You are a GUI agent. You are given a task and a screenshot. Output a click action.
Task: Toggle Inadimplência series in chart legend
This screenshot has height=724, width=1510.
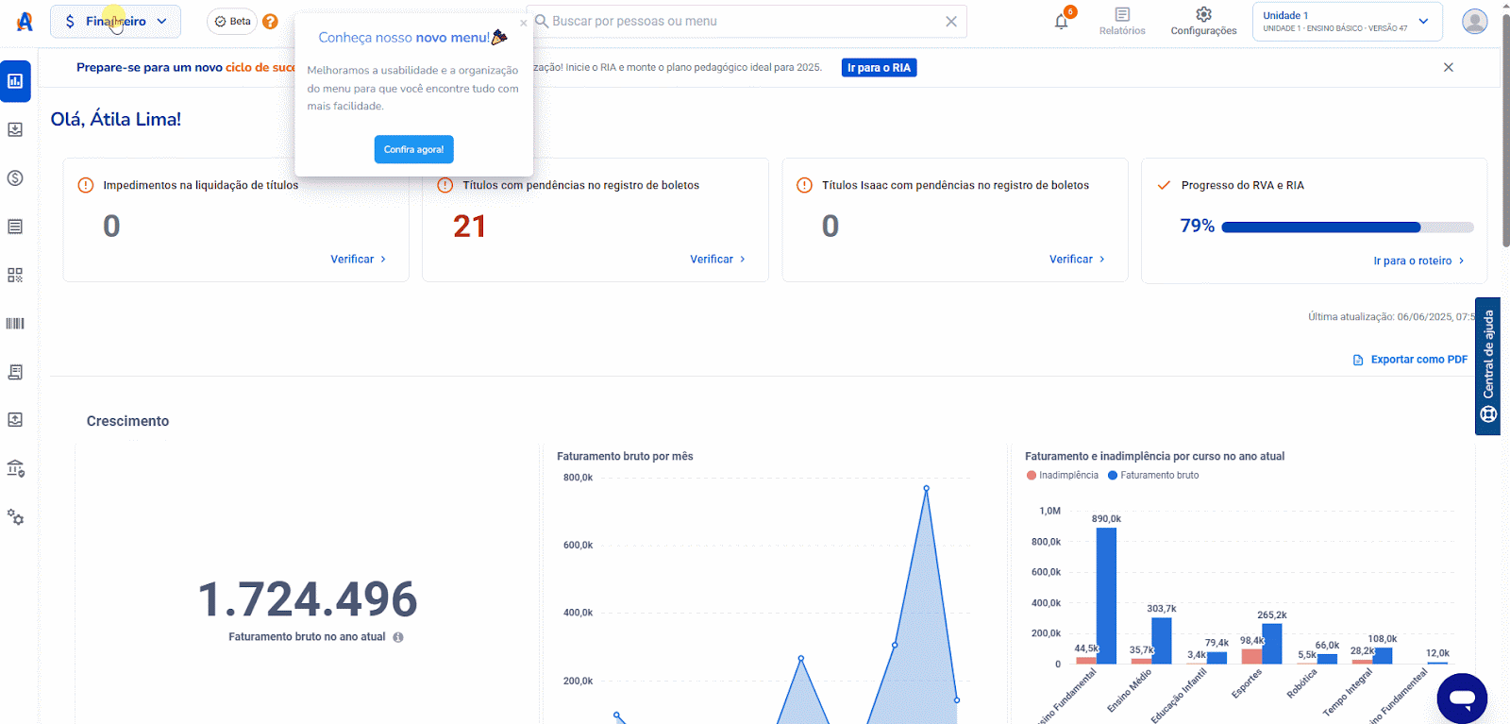pos(1063,476)
